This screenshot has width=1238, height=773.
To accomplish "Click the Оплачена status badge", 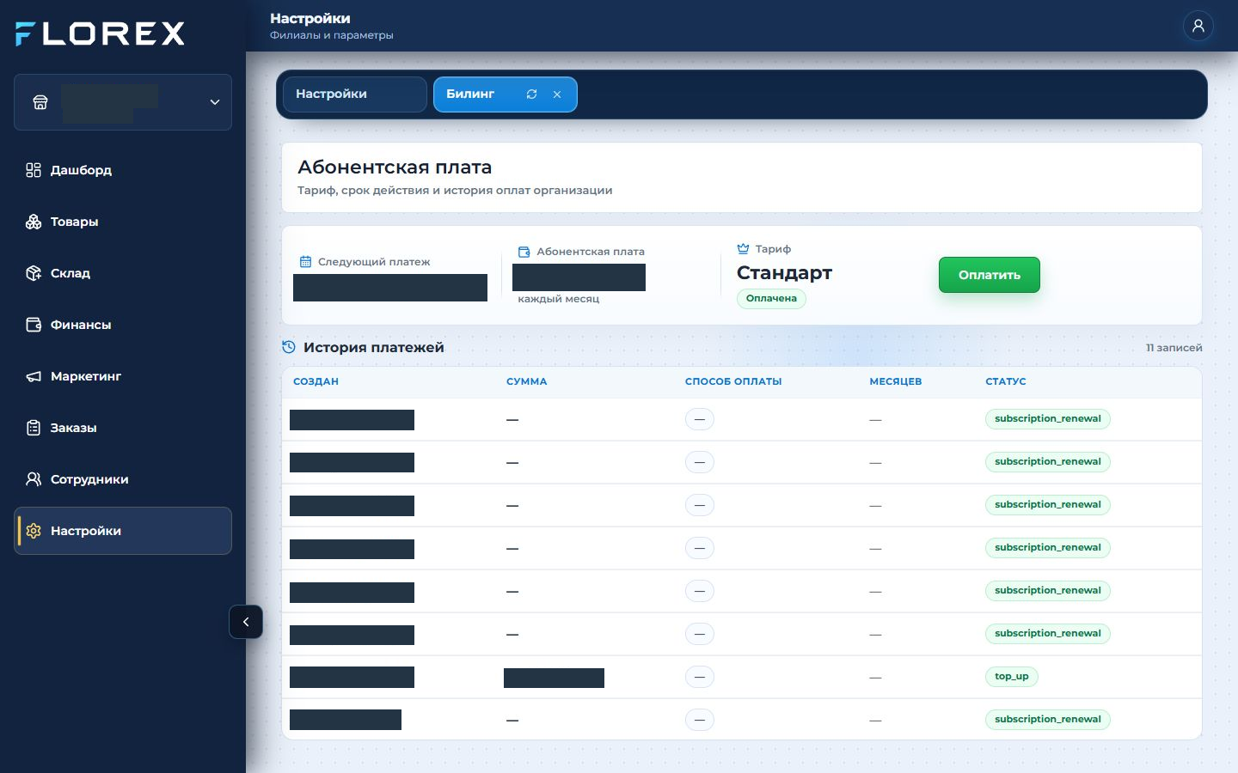I will coord(771,298).
